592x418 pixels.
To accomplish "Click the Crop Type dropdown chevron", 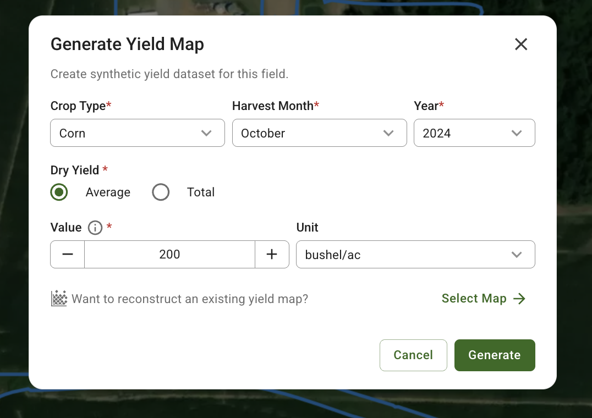I will pyautogui.click(x=206, y=133).
